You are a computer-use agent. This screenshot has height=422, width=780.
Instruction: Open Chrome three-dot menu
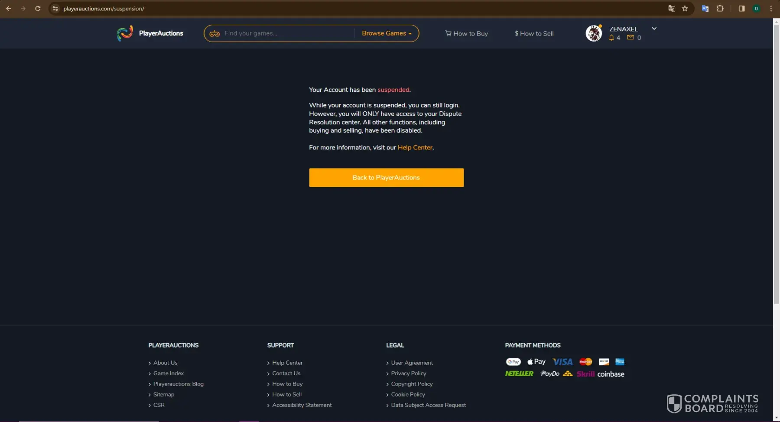pyautogui.click(x=771, y=9)
